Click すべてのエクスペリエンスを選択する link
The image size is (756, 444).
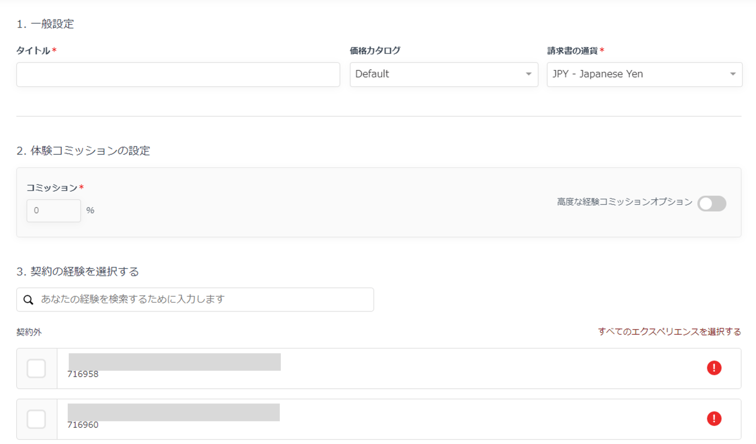(x=669, y=332)
